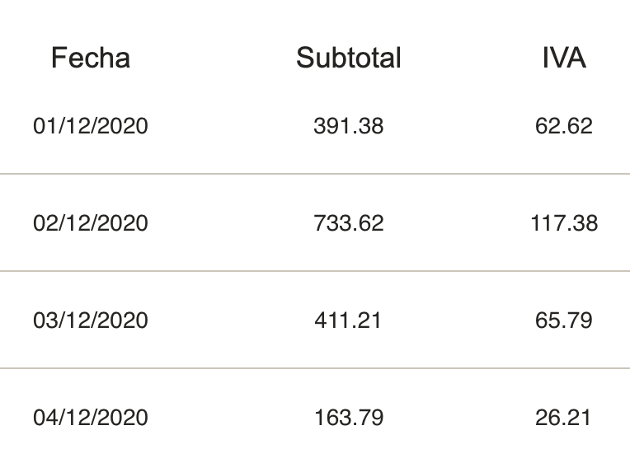Image resolution: width=630 pixels, height=463 pixels.
Task: Click the subtotal value 411.21
Action: 347,320
